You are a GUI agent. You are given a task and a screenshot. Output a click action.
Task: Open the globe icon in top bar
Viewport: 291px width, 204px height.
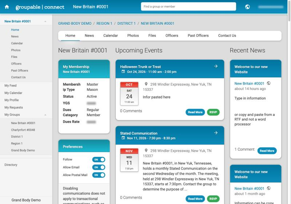247,7
